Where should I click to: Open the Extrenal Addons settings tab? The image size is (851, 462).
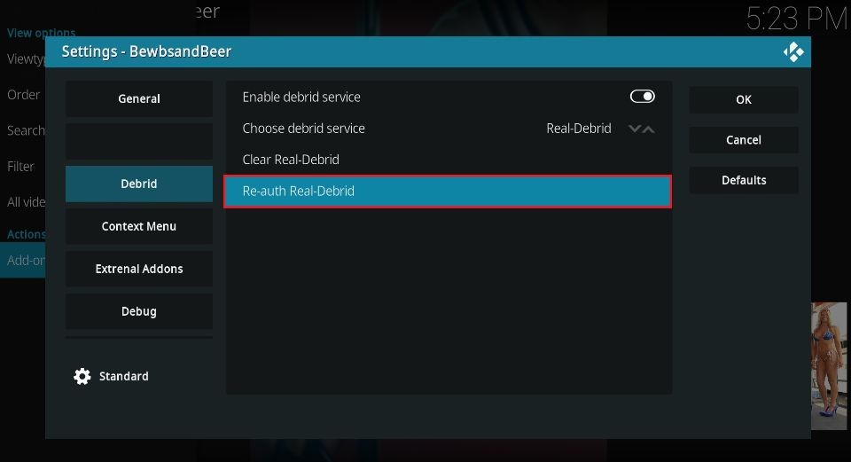[x=139, y=269]
